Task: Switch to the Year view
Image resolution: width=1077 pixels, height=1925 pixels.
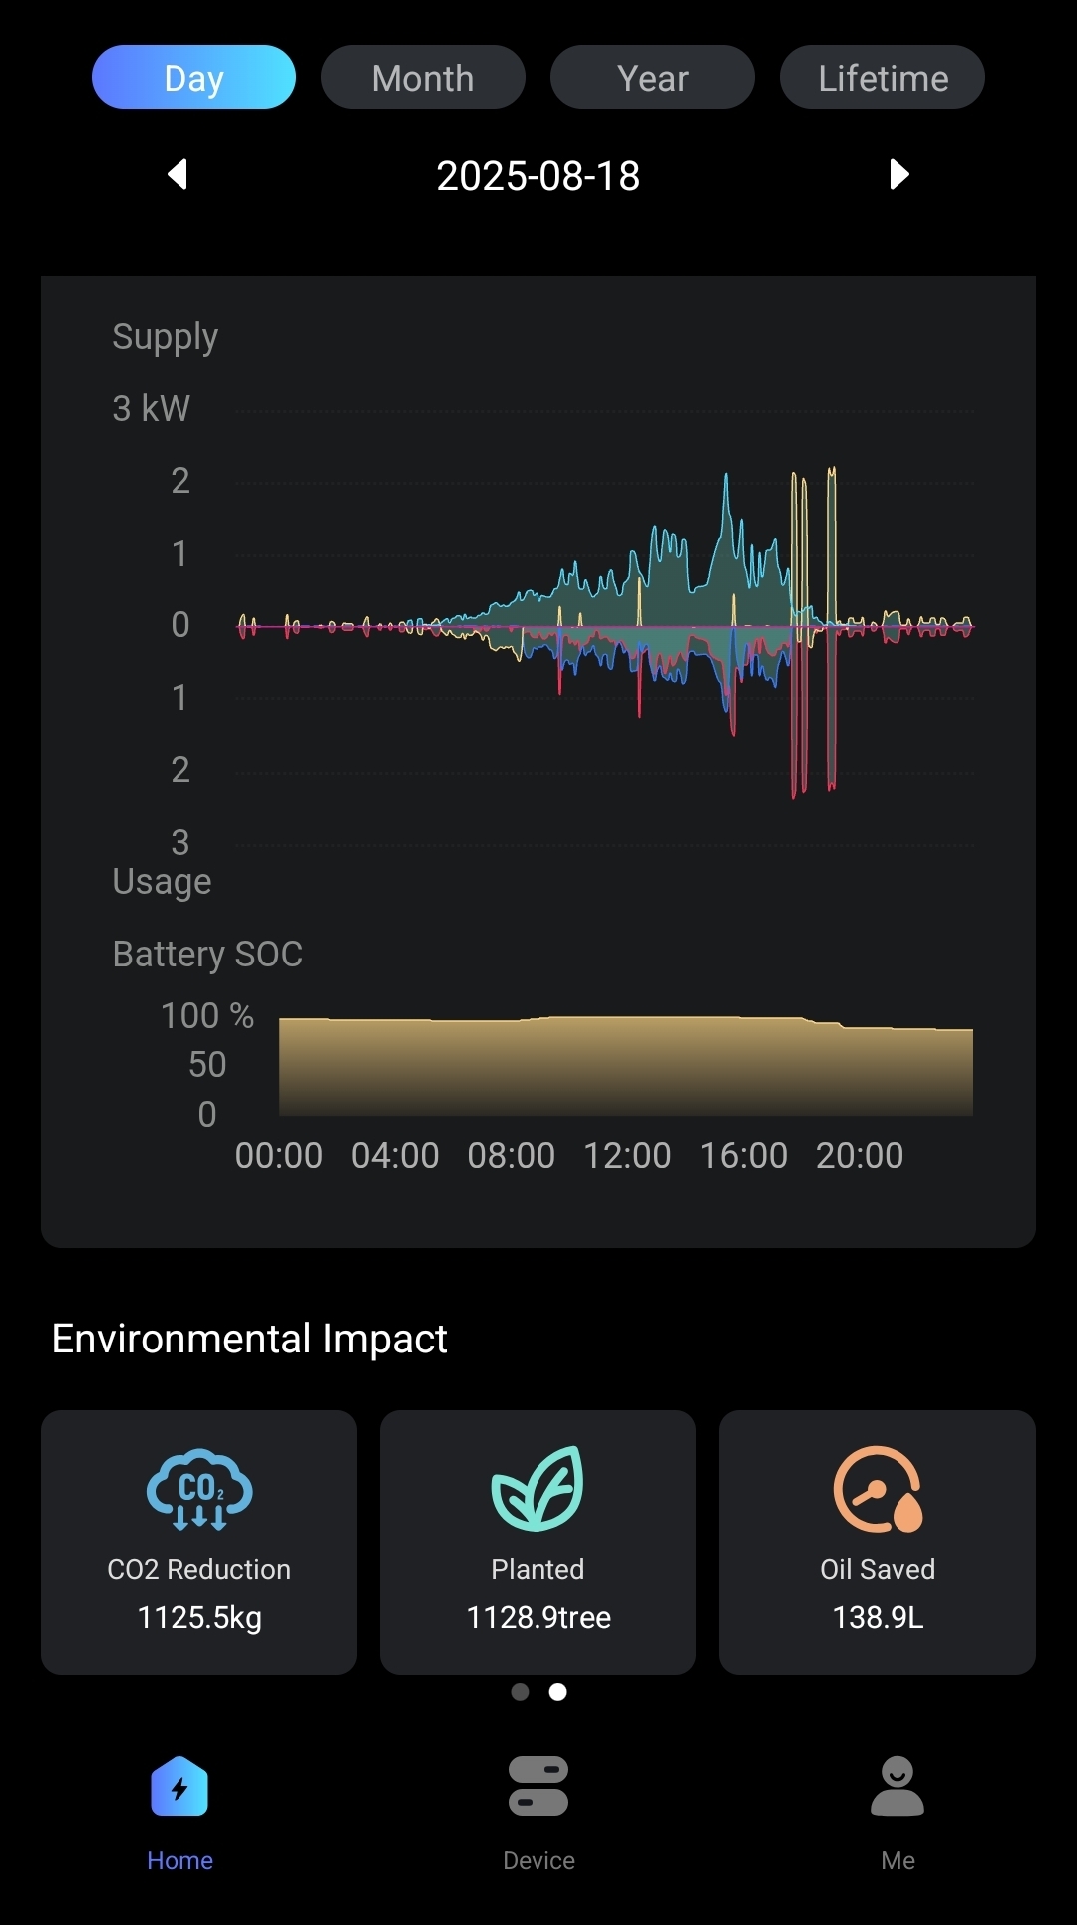Action: point(652,77)
